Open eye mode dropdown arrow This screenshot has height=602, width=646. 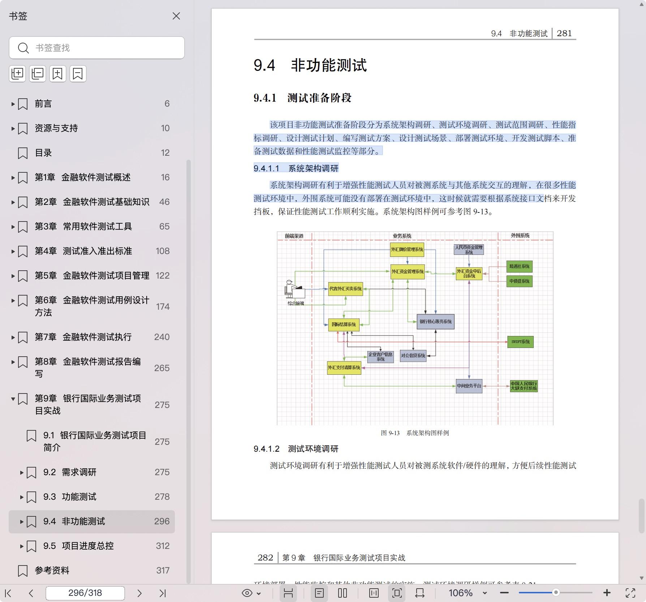259,593
